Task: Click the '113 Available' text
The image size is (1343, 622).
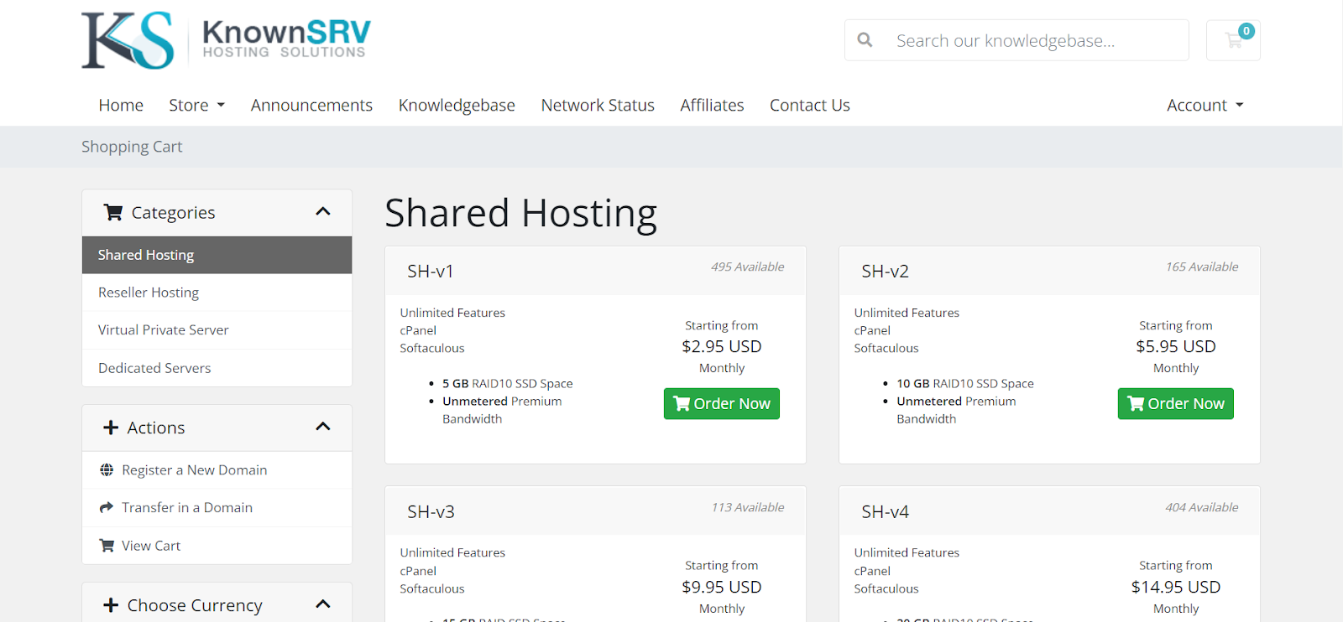Action: [x=748, y=507]
